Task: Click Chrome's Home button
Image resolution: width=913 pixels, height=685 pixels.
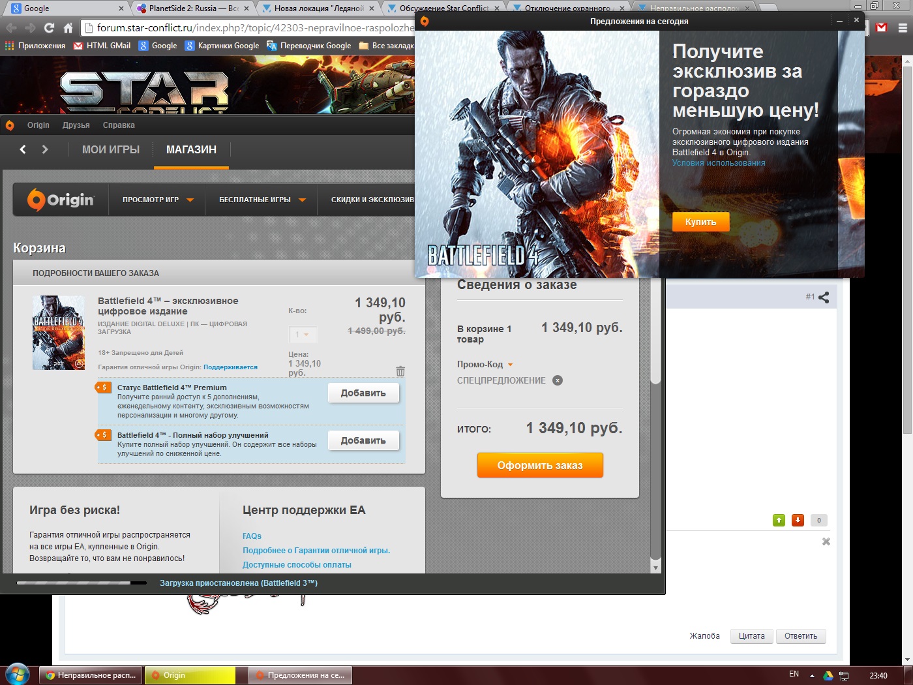Action: (68, 28)
